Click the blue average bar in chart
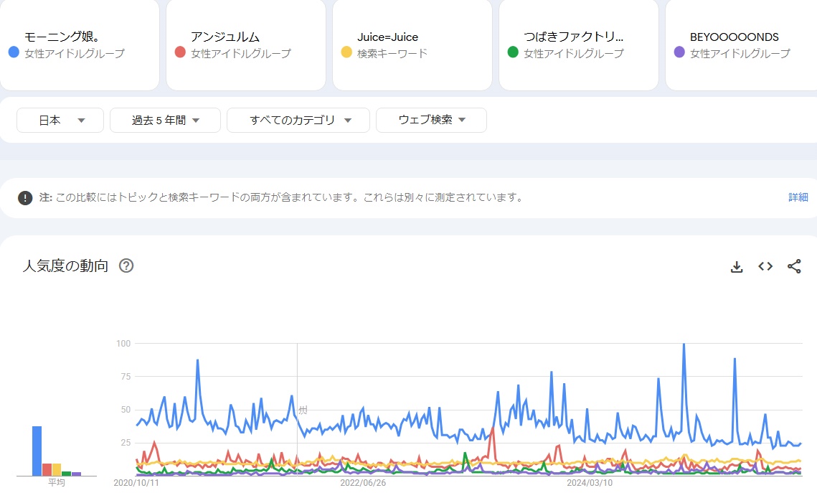 [37, 451]
